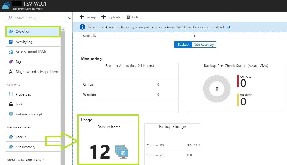The width and height of the screenshot is (287, 165).
Task: Switch to the Backup tab
Action: 183,44
